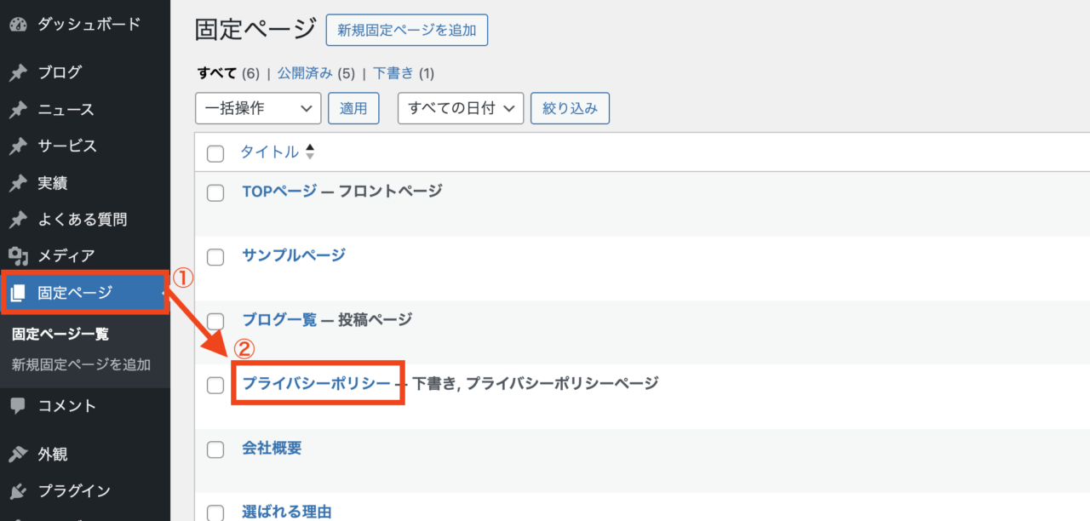
Task: Click 下書き, プライバシーポリシーページ status text
Action: (x=536, y=384)
